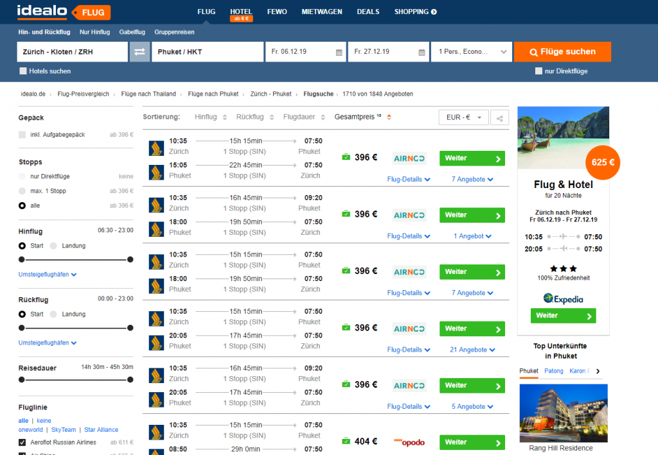Viewport: 658px width, 455px height.
Task: Expand the '21 Angebote' offers list
Action: [472, 350]
